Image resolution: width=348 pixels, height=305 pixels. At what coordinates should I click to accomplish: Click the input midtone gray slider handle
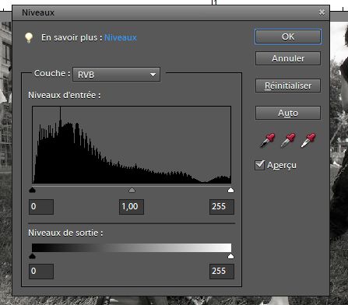click(x=132, y=190)
